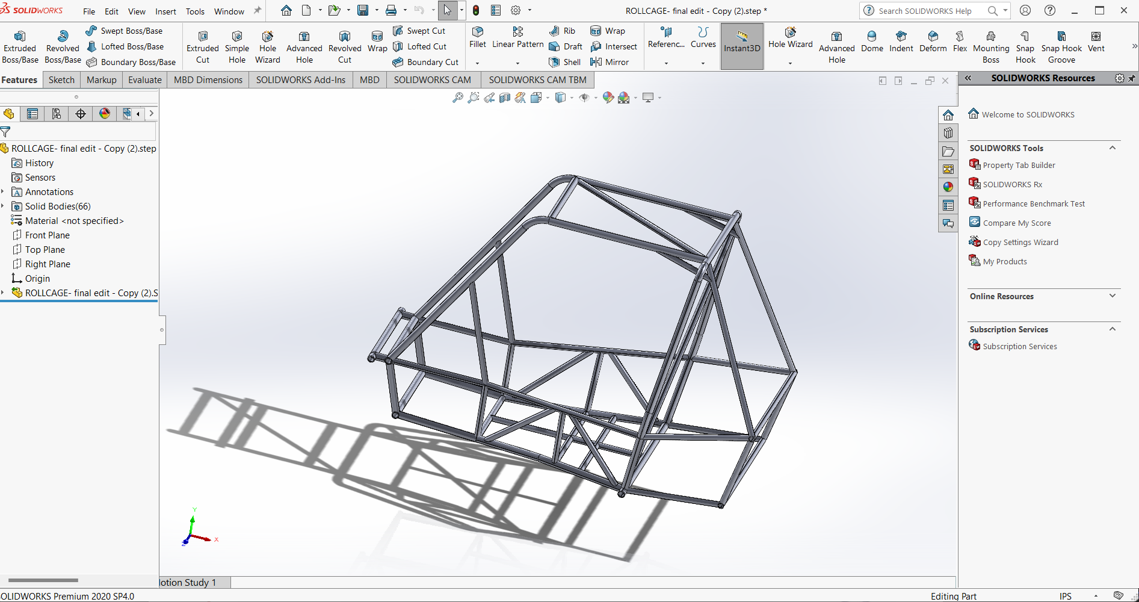Open the MBD Dimensions tab
This screenshot has width=1139, height=602.
(208, 80)
